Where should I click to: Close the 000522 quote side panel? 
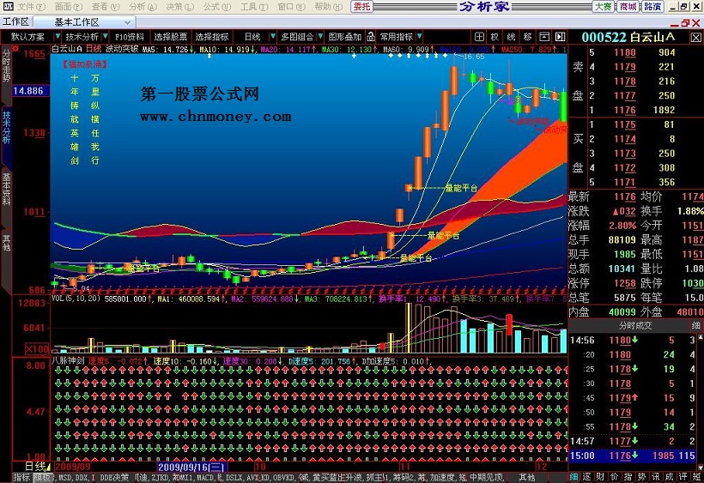tap(696, 38)
